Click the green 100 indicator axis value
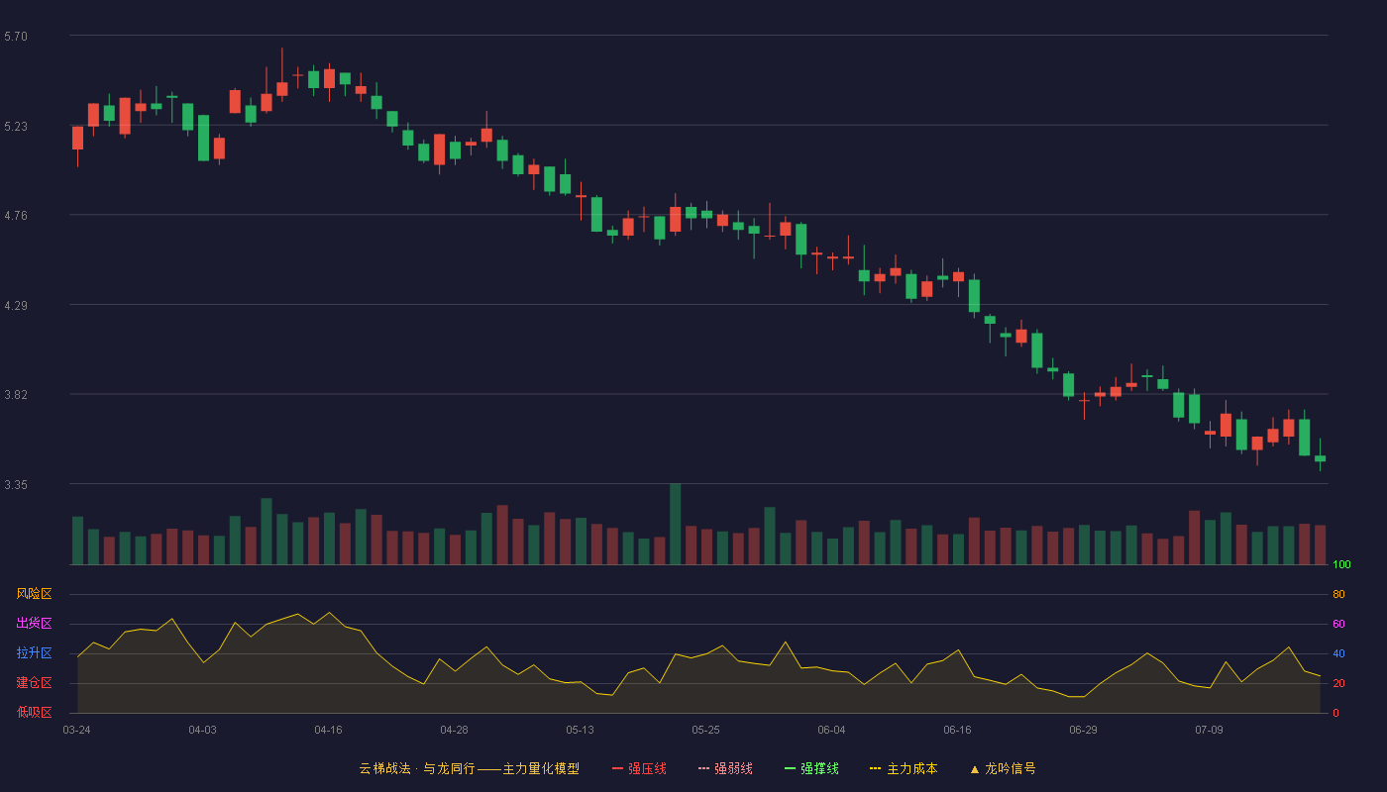 [1341, 565]
